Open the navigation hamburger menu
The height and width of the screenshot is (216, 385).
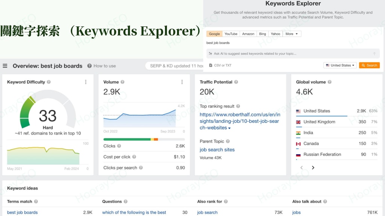coord(5,66)
